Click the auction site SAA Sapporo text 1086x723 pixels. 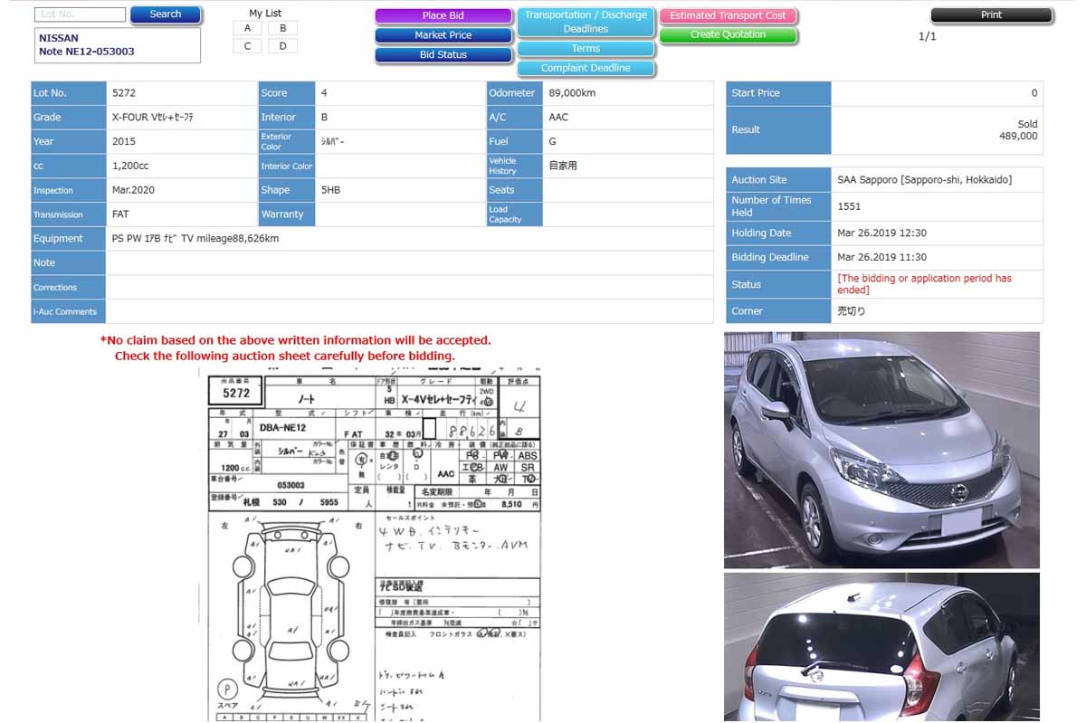tap(925, 180)
